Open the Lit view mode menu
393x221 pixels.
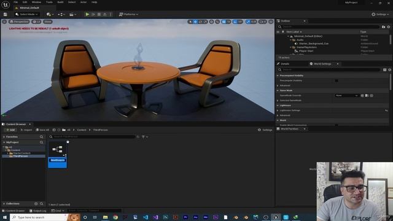[x=37, y=22]
